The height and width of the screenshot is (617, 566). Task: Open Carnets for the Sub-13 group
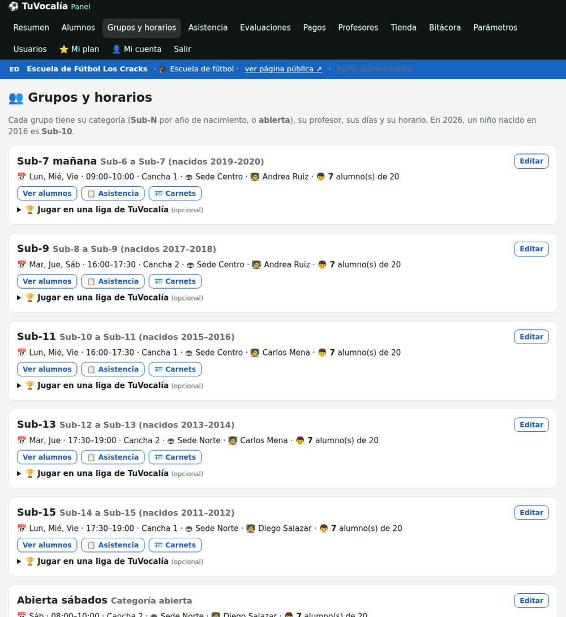click(175, 457)
